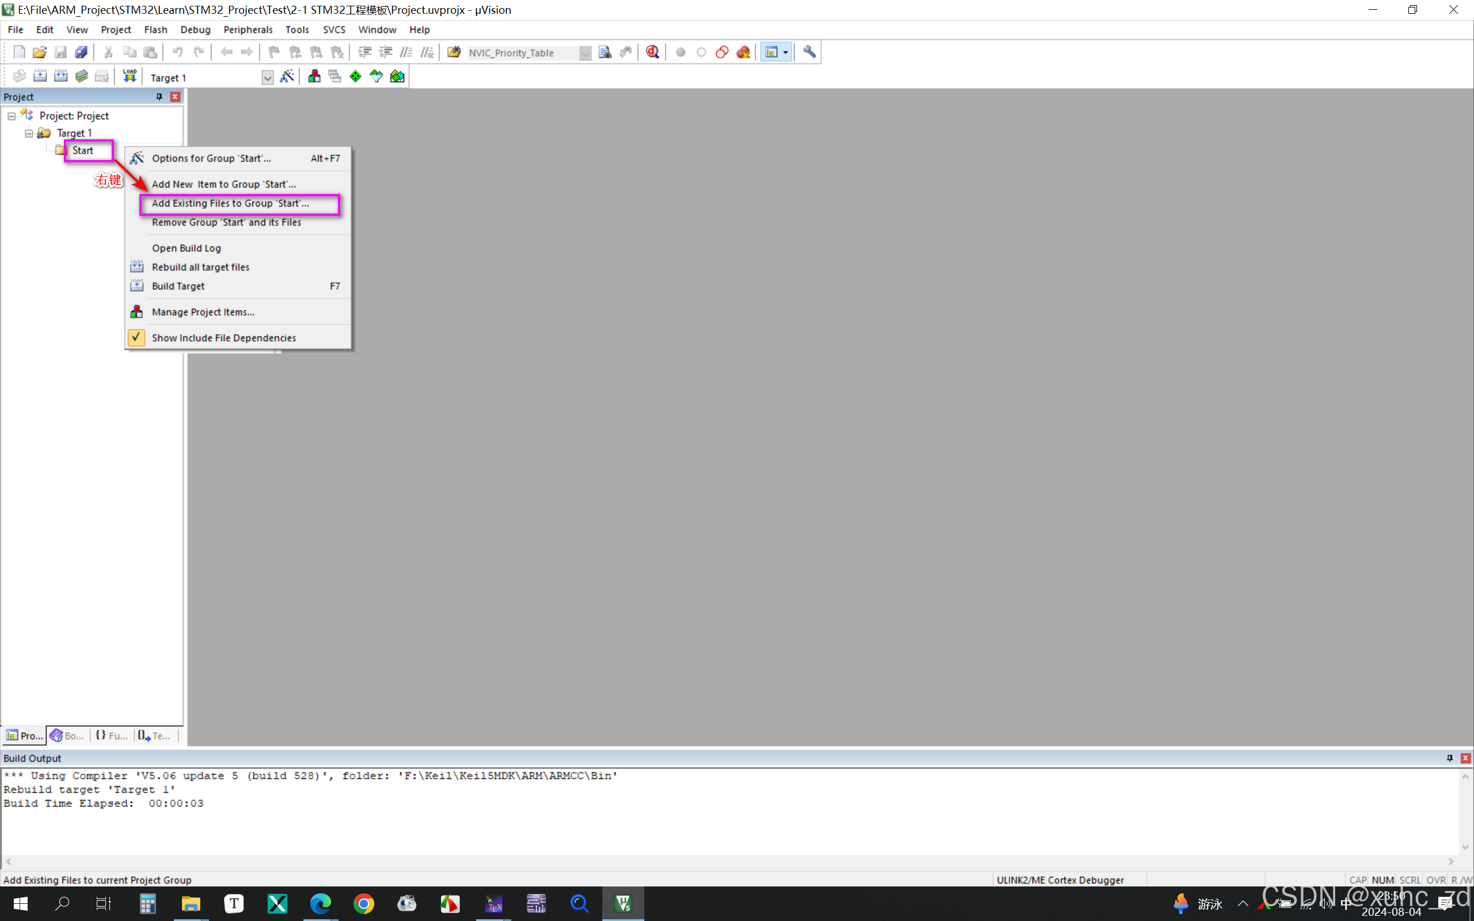Switch to the Functions tab
The width and height of the screenshot is (1474, 921).
coord(112,736)
